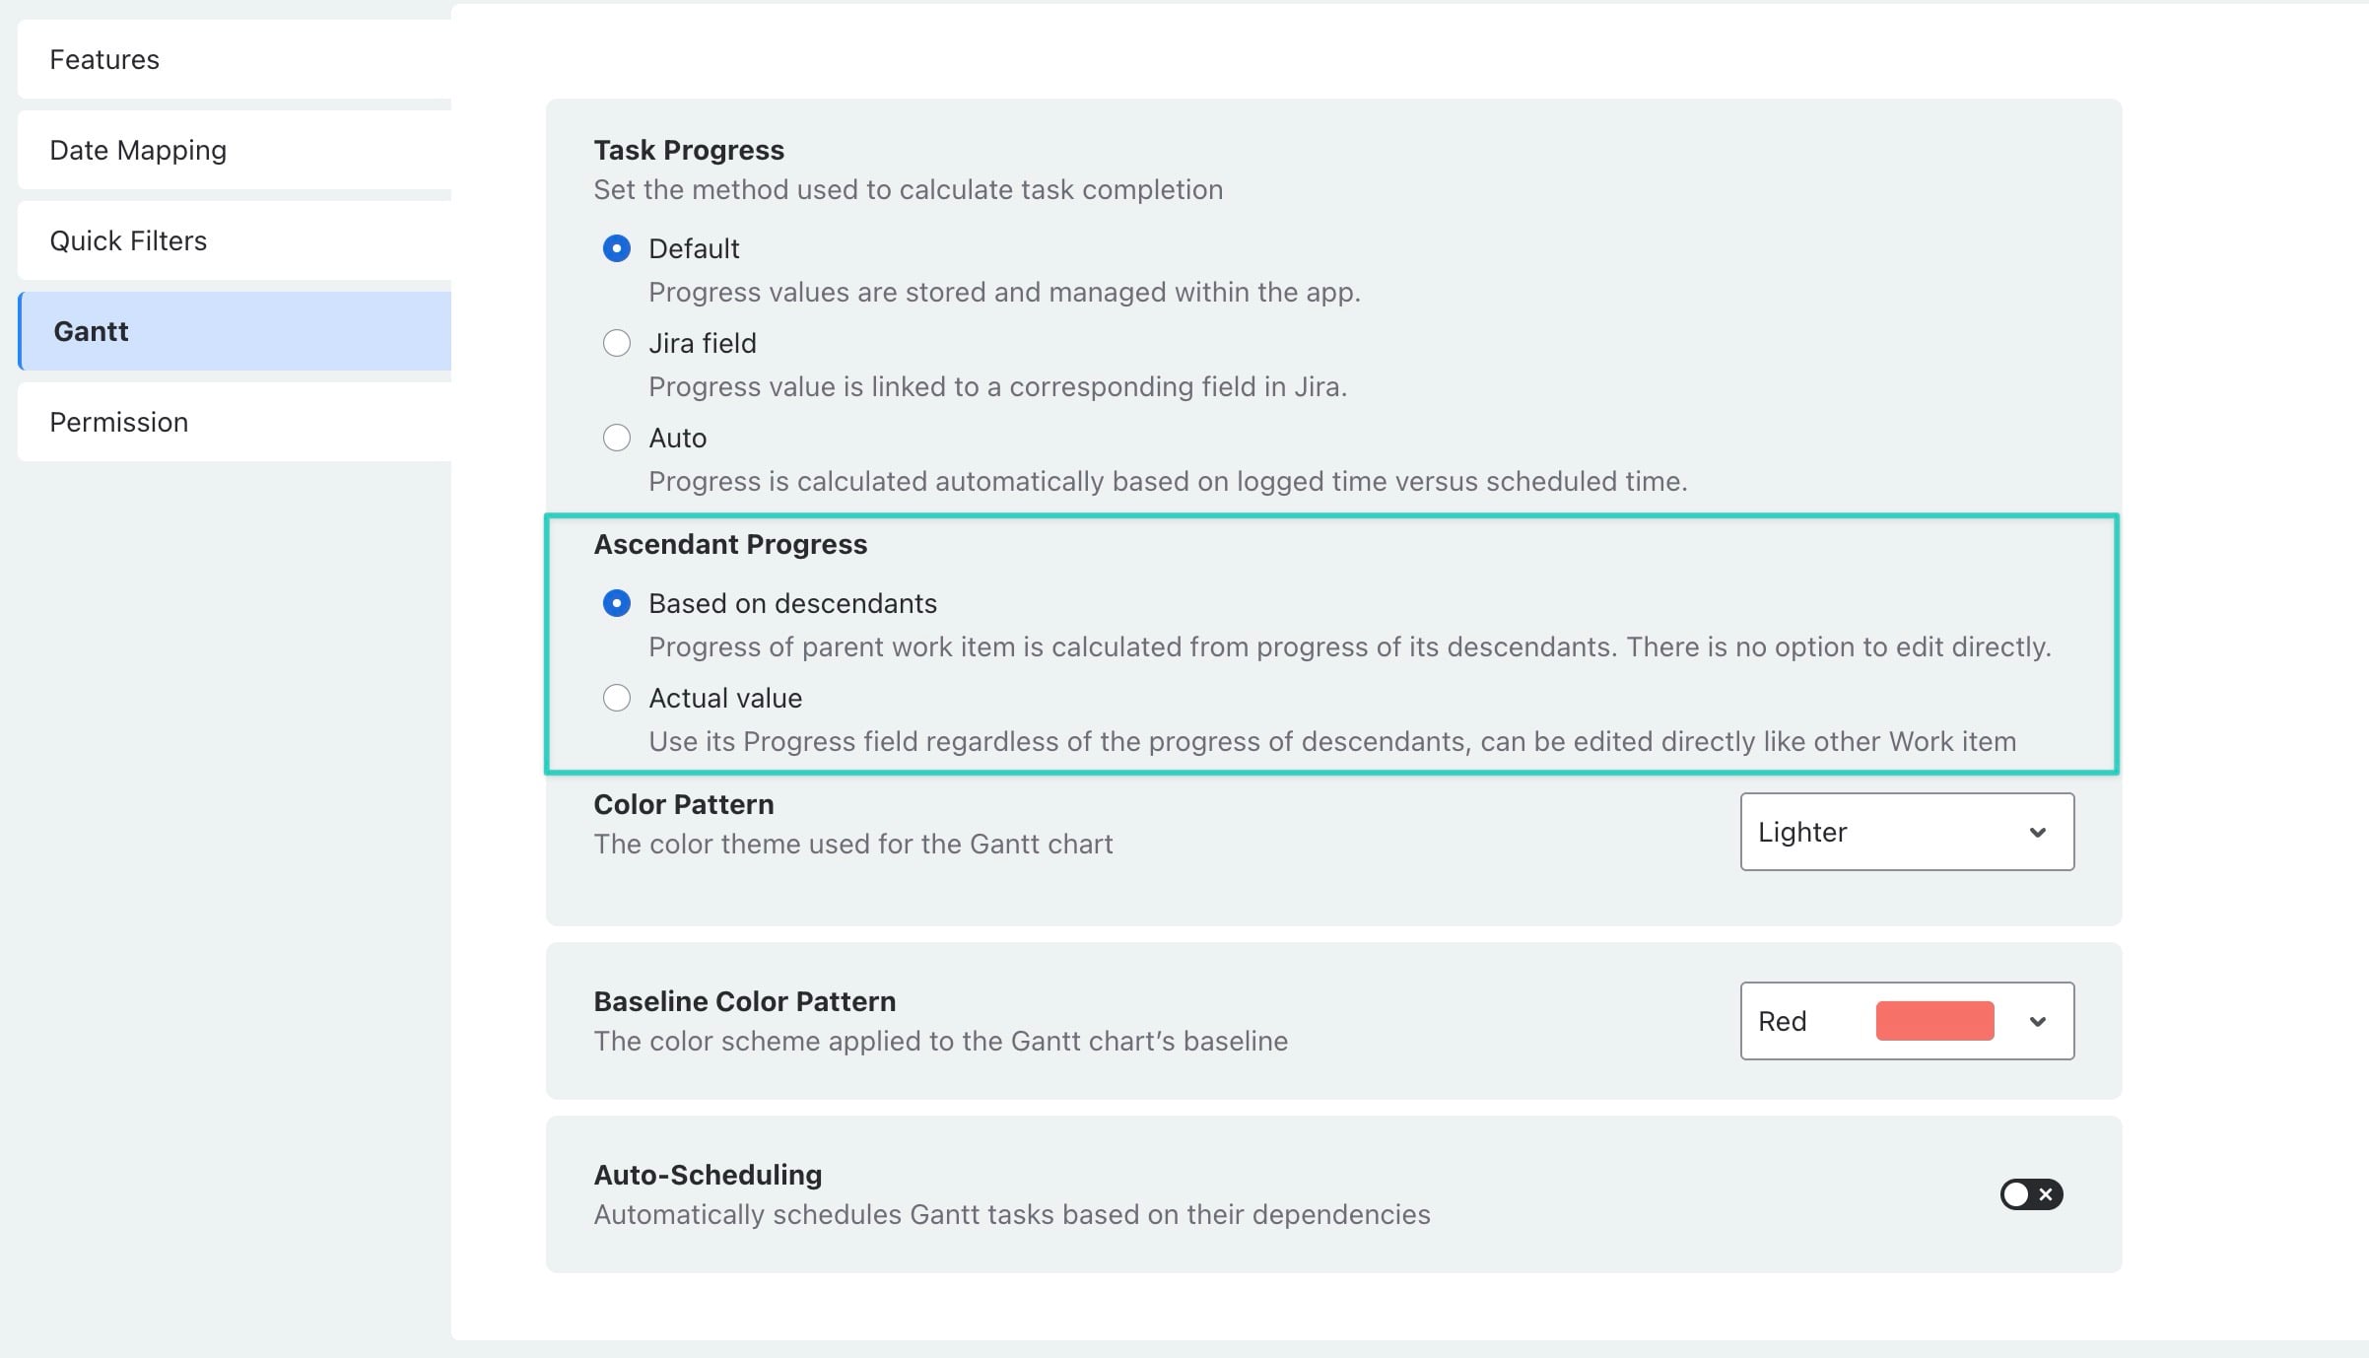The height and width of the screenshot is (1358, 2369).
Task: Click 'The color scheme applied to' description
Action: point(940,1041)
